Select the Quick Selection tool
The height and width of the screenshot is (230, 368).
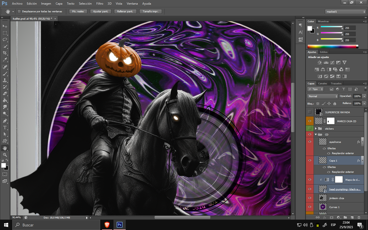[x=5, y=46]
